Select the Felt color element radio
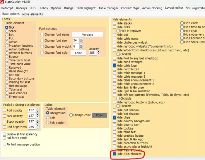The image size is (205, 160). 47,118
